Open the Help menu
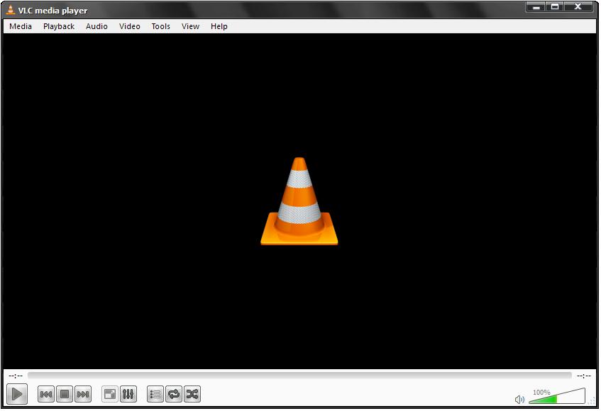 tap(219, 26)
